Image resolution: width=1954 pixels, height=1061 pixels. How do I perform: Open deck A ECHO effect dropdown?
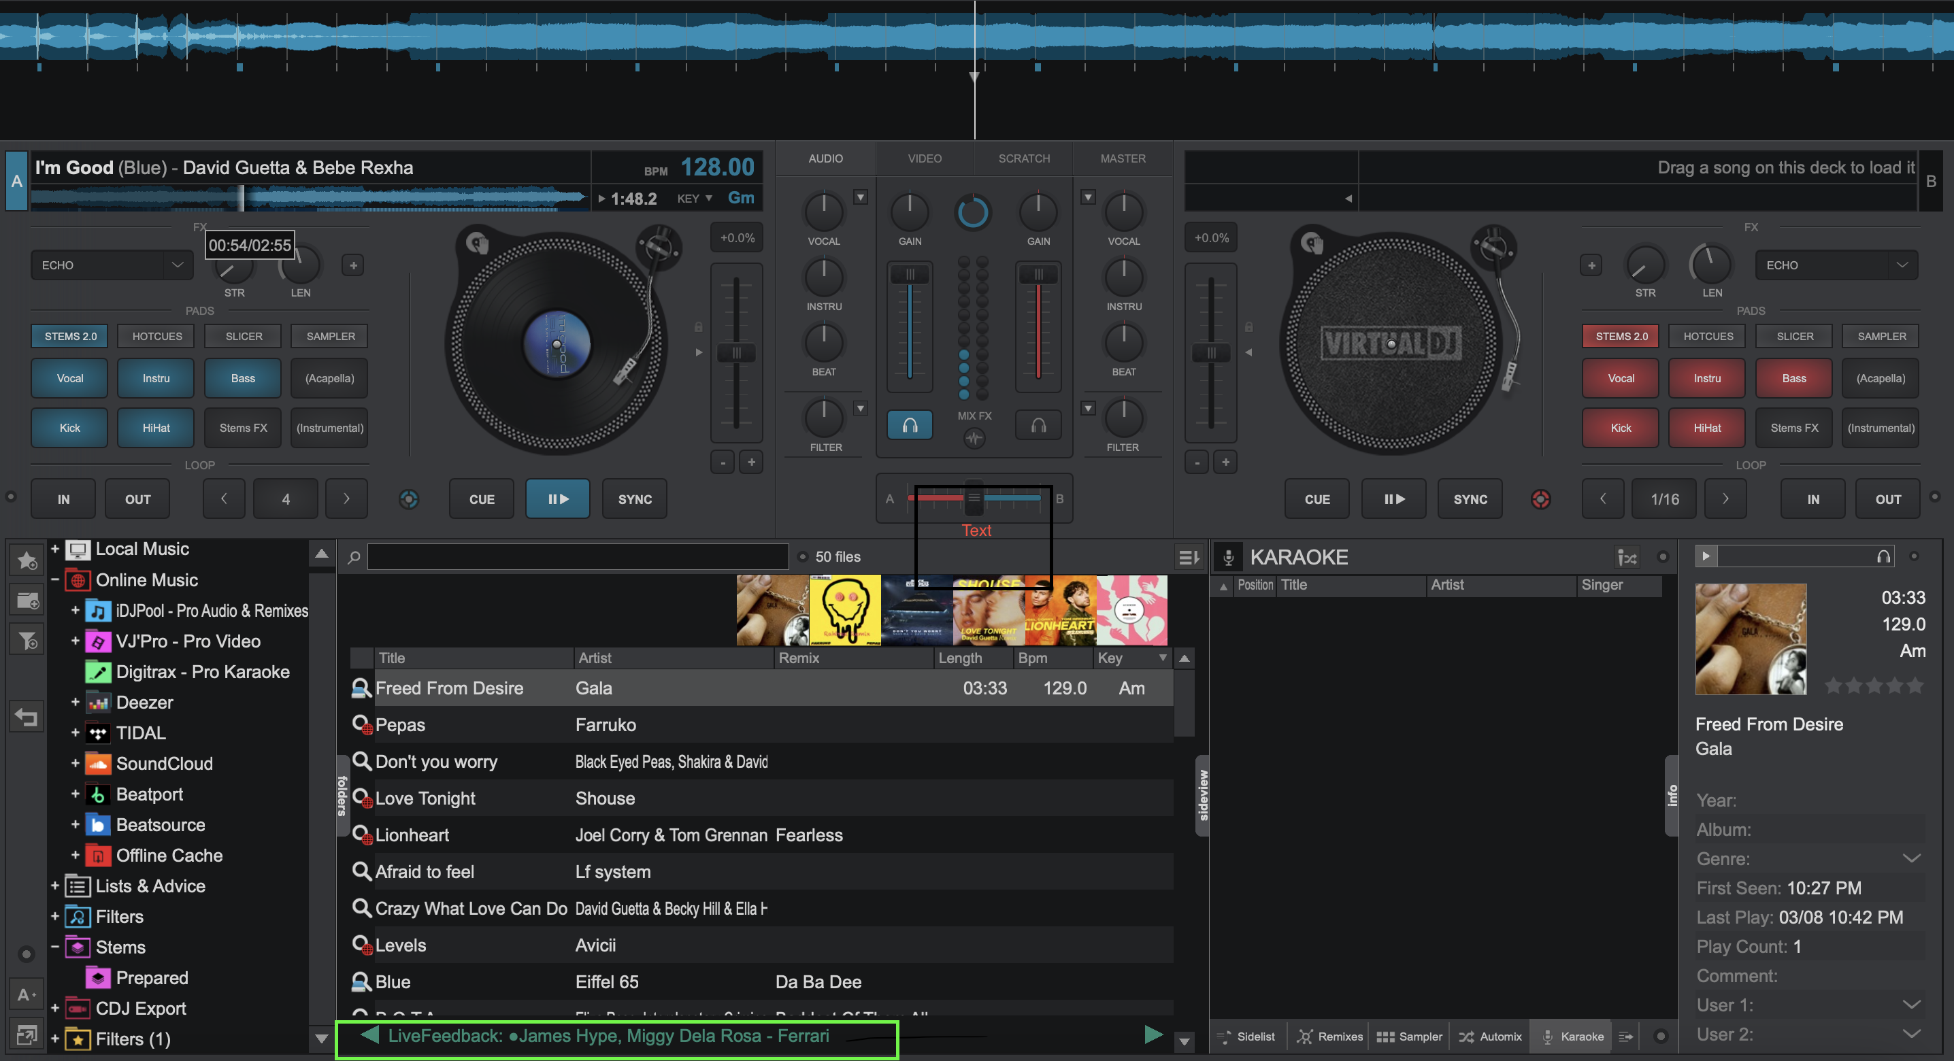tap(112, 265)
